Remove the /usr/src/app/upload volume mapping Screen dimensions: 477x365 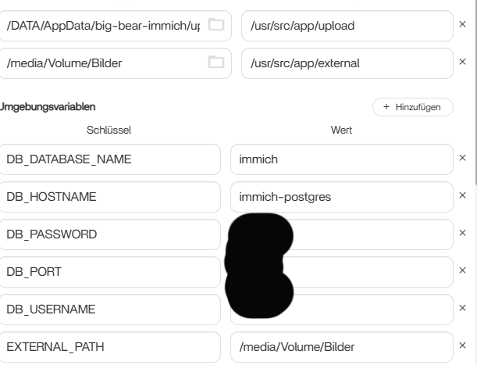(x=462, y=26)
